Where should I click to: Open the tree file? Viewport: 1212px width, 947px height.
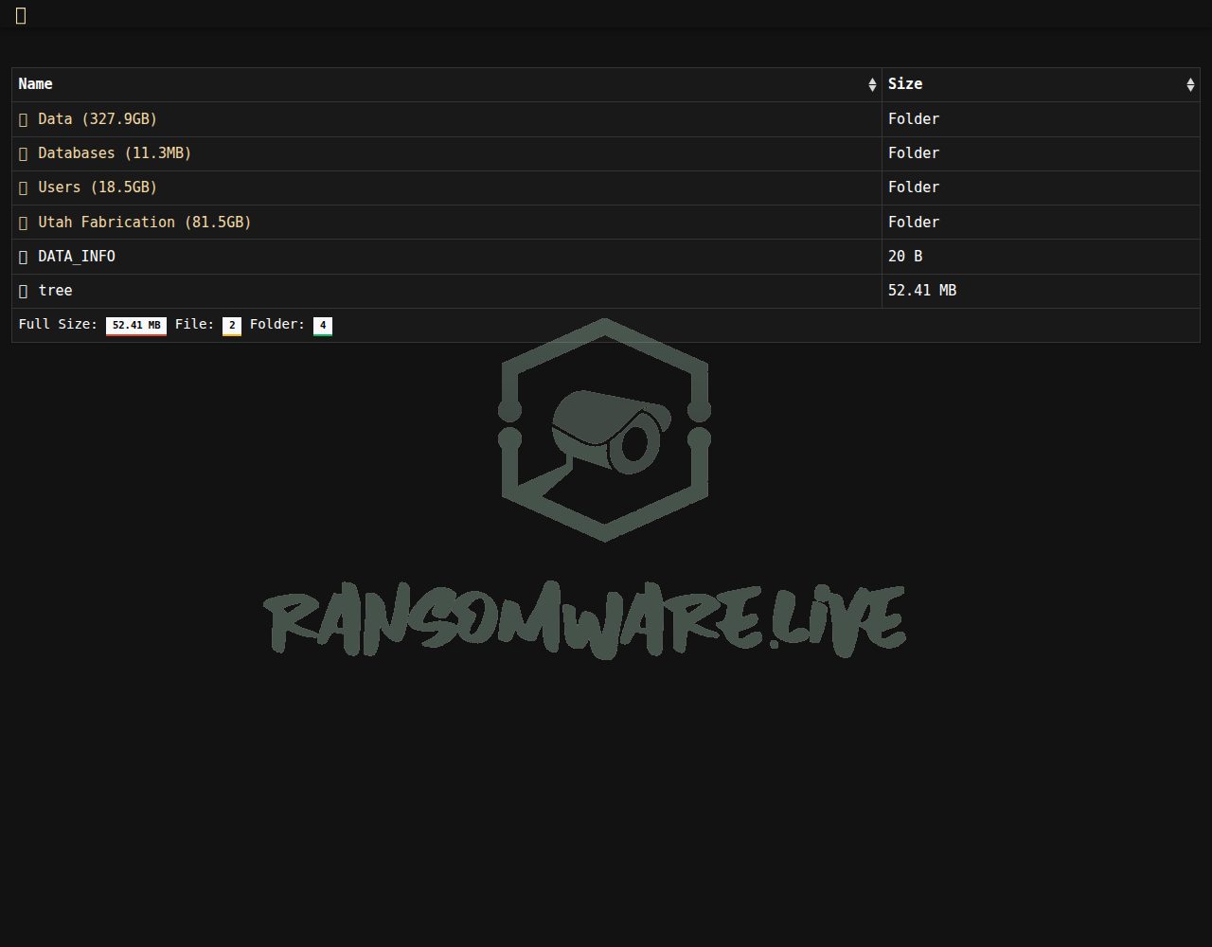point(55,291)
